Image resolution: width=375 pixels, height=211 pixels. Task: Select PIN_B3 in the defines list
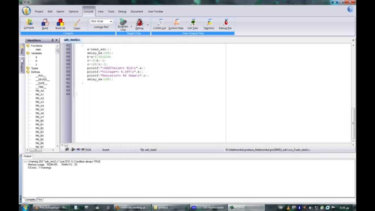(x=40, y=132)
